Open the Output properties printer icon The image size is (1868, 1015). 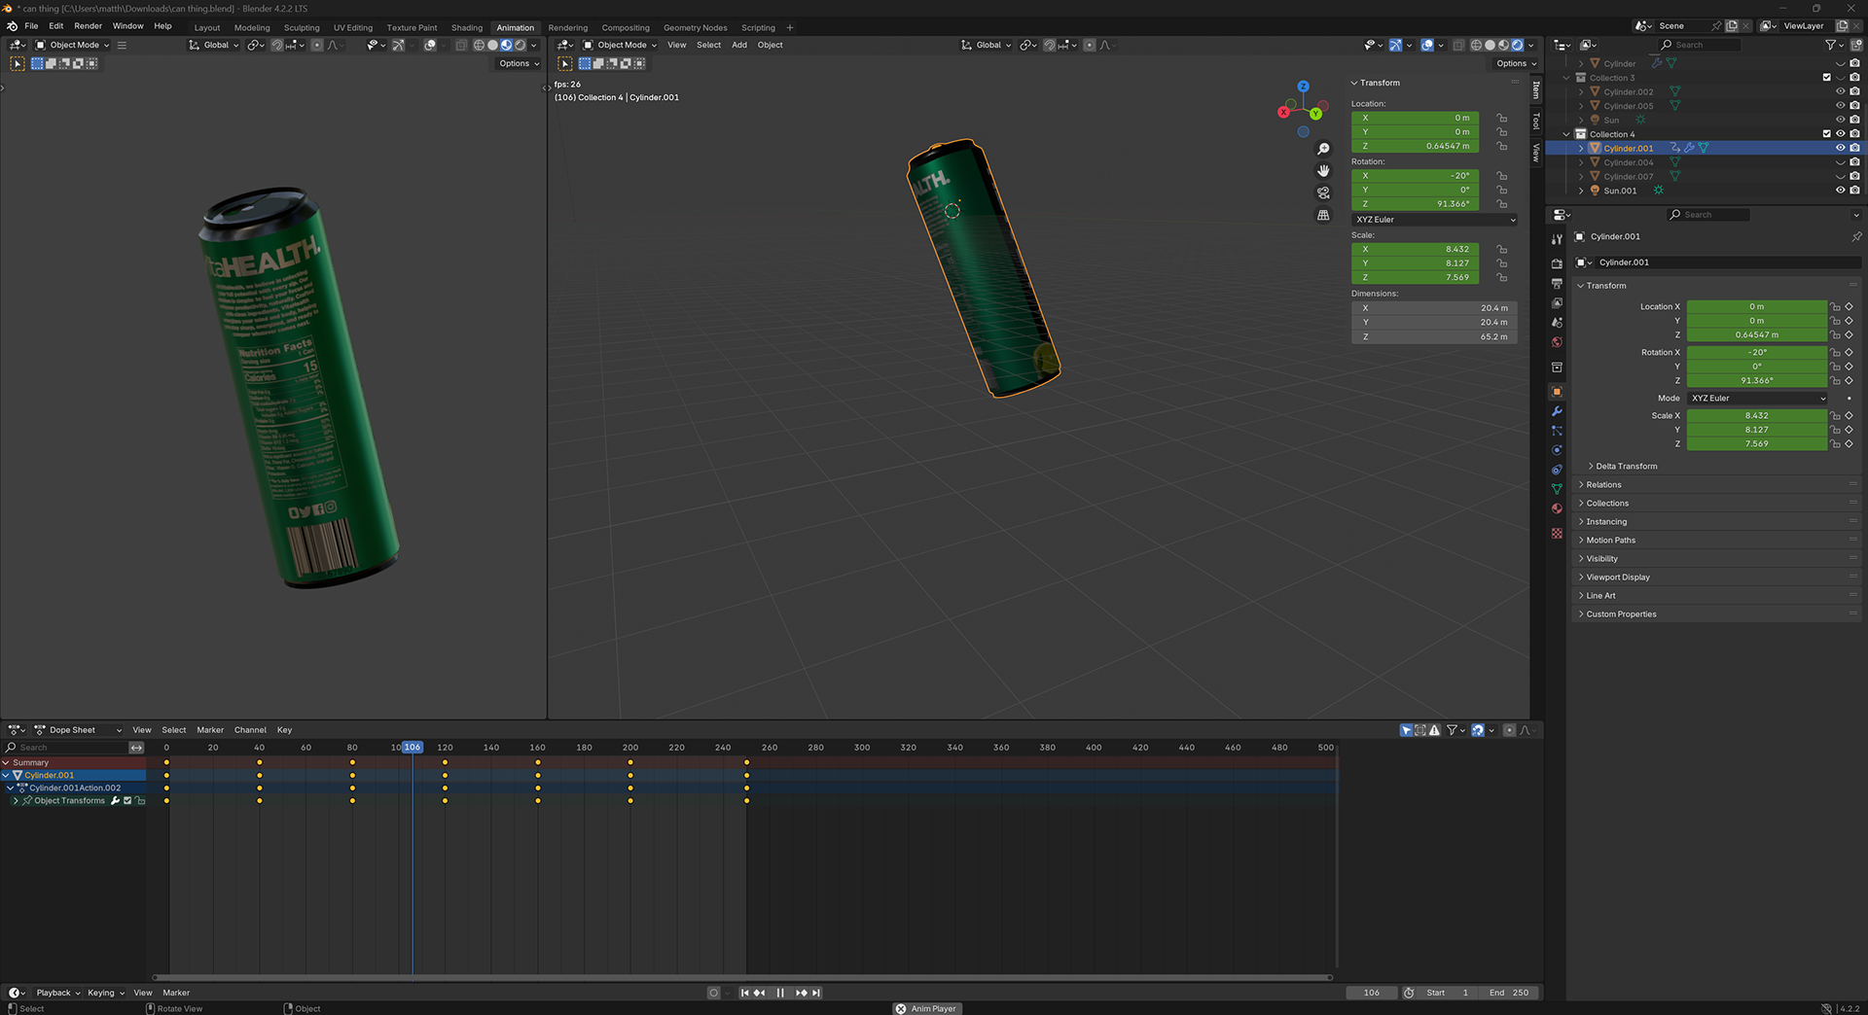point(1557,283)
